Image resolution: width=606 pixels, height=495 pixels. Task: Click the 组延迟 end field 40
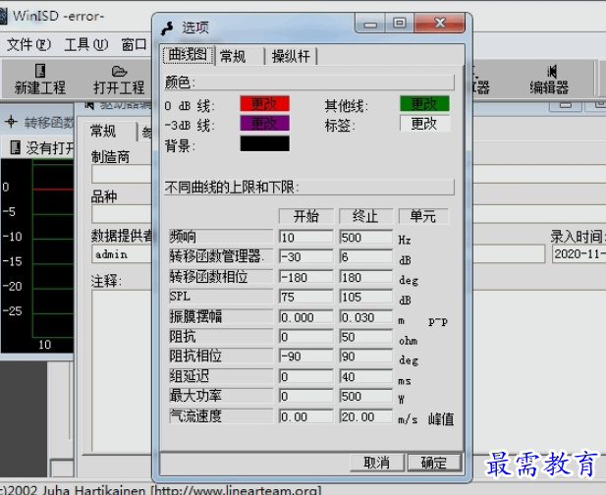click(x=365, y=376)
